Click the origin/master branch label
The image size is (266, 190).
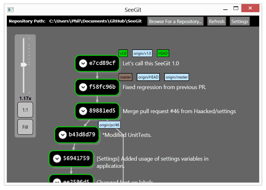coord(177,77)
